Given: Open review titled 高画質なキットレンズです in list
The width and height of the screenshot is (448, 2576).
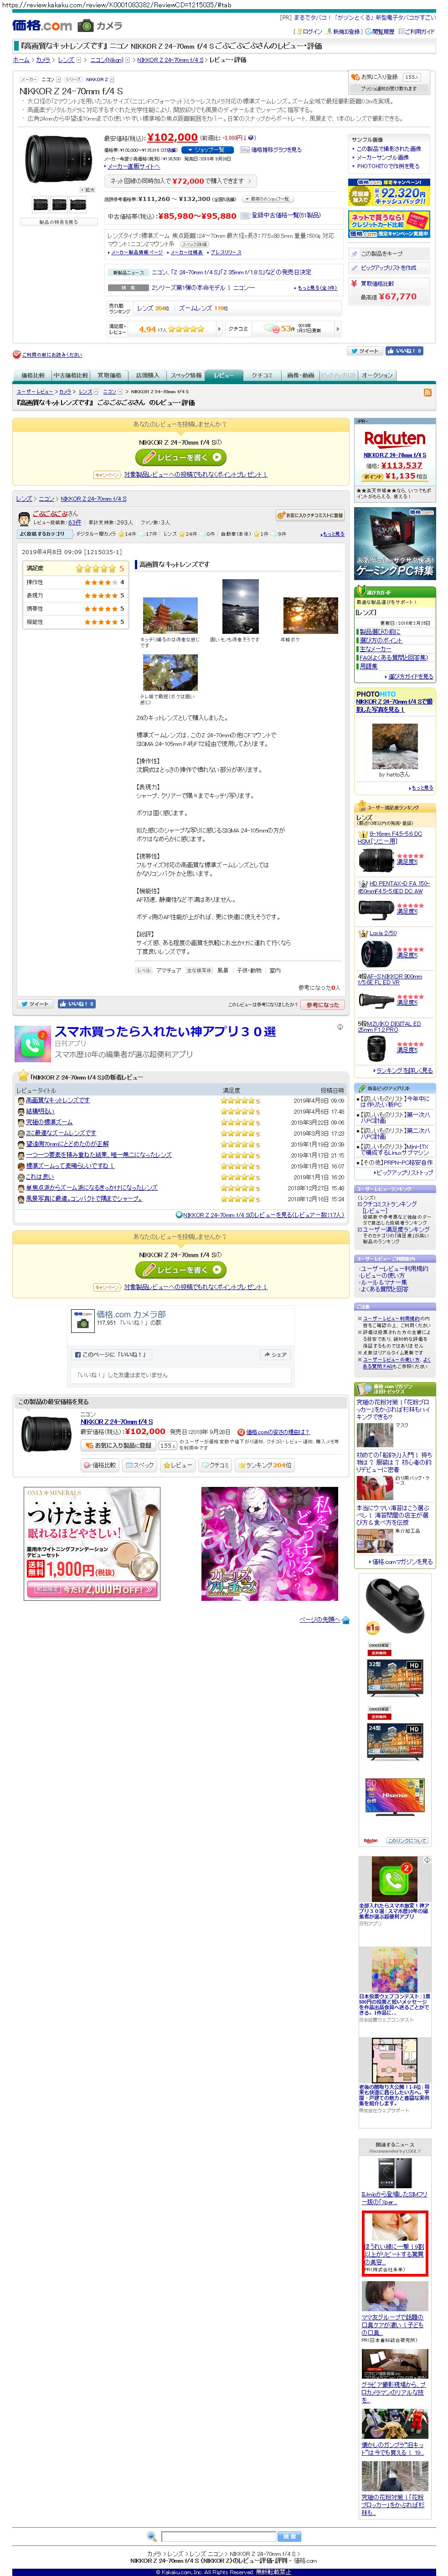Looking at the screenshot, I should pyautogui.click(x=57, y=1100).
